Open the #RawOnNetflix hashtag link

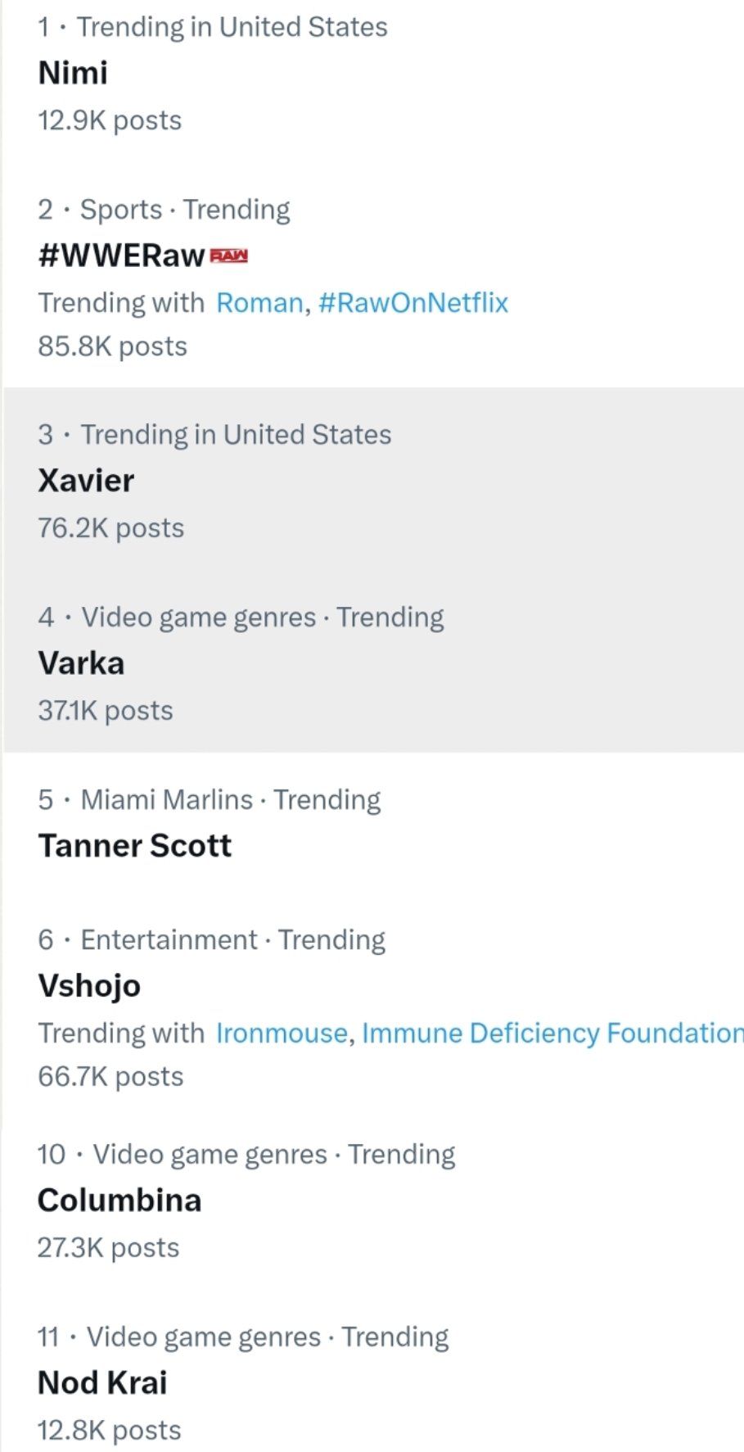point(413,303)
